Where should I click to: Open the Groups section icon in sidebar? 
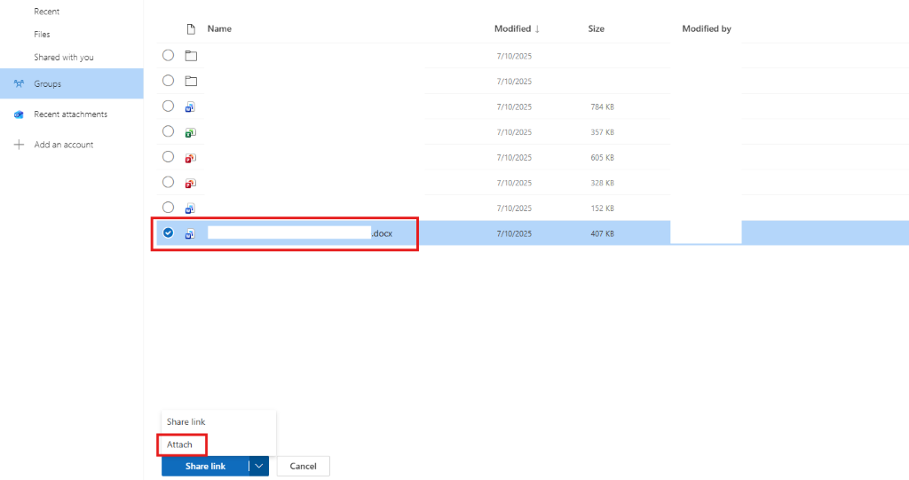click(x=19, y=84)
